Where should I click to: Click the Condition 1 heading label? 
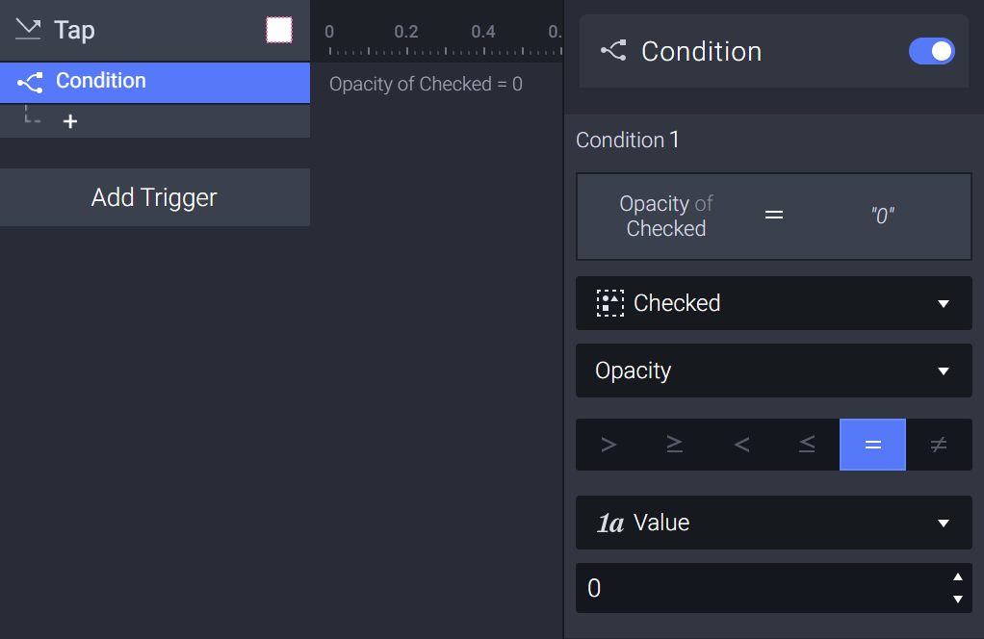click(x=628, y=140)
